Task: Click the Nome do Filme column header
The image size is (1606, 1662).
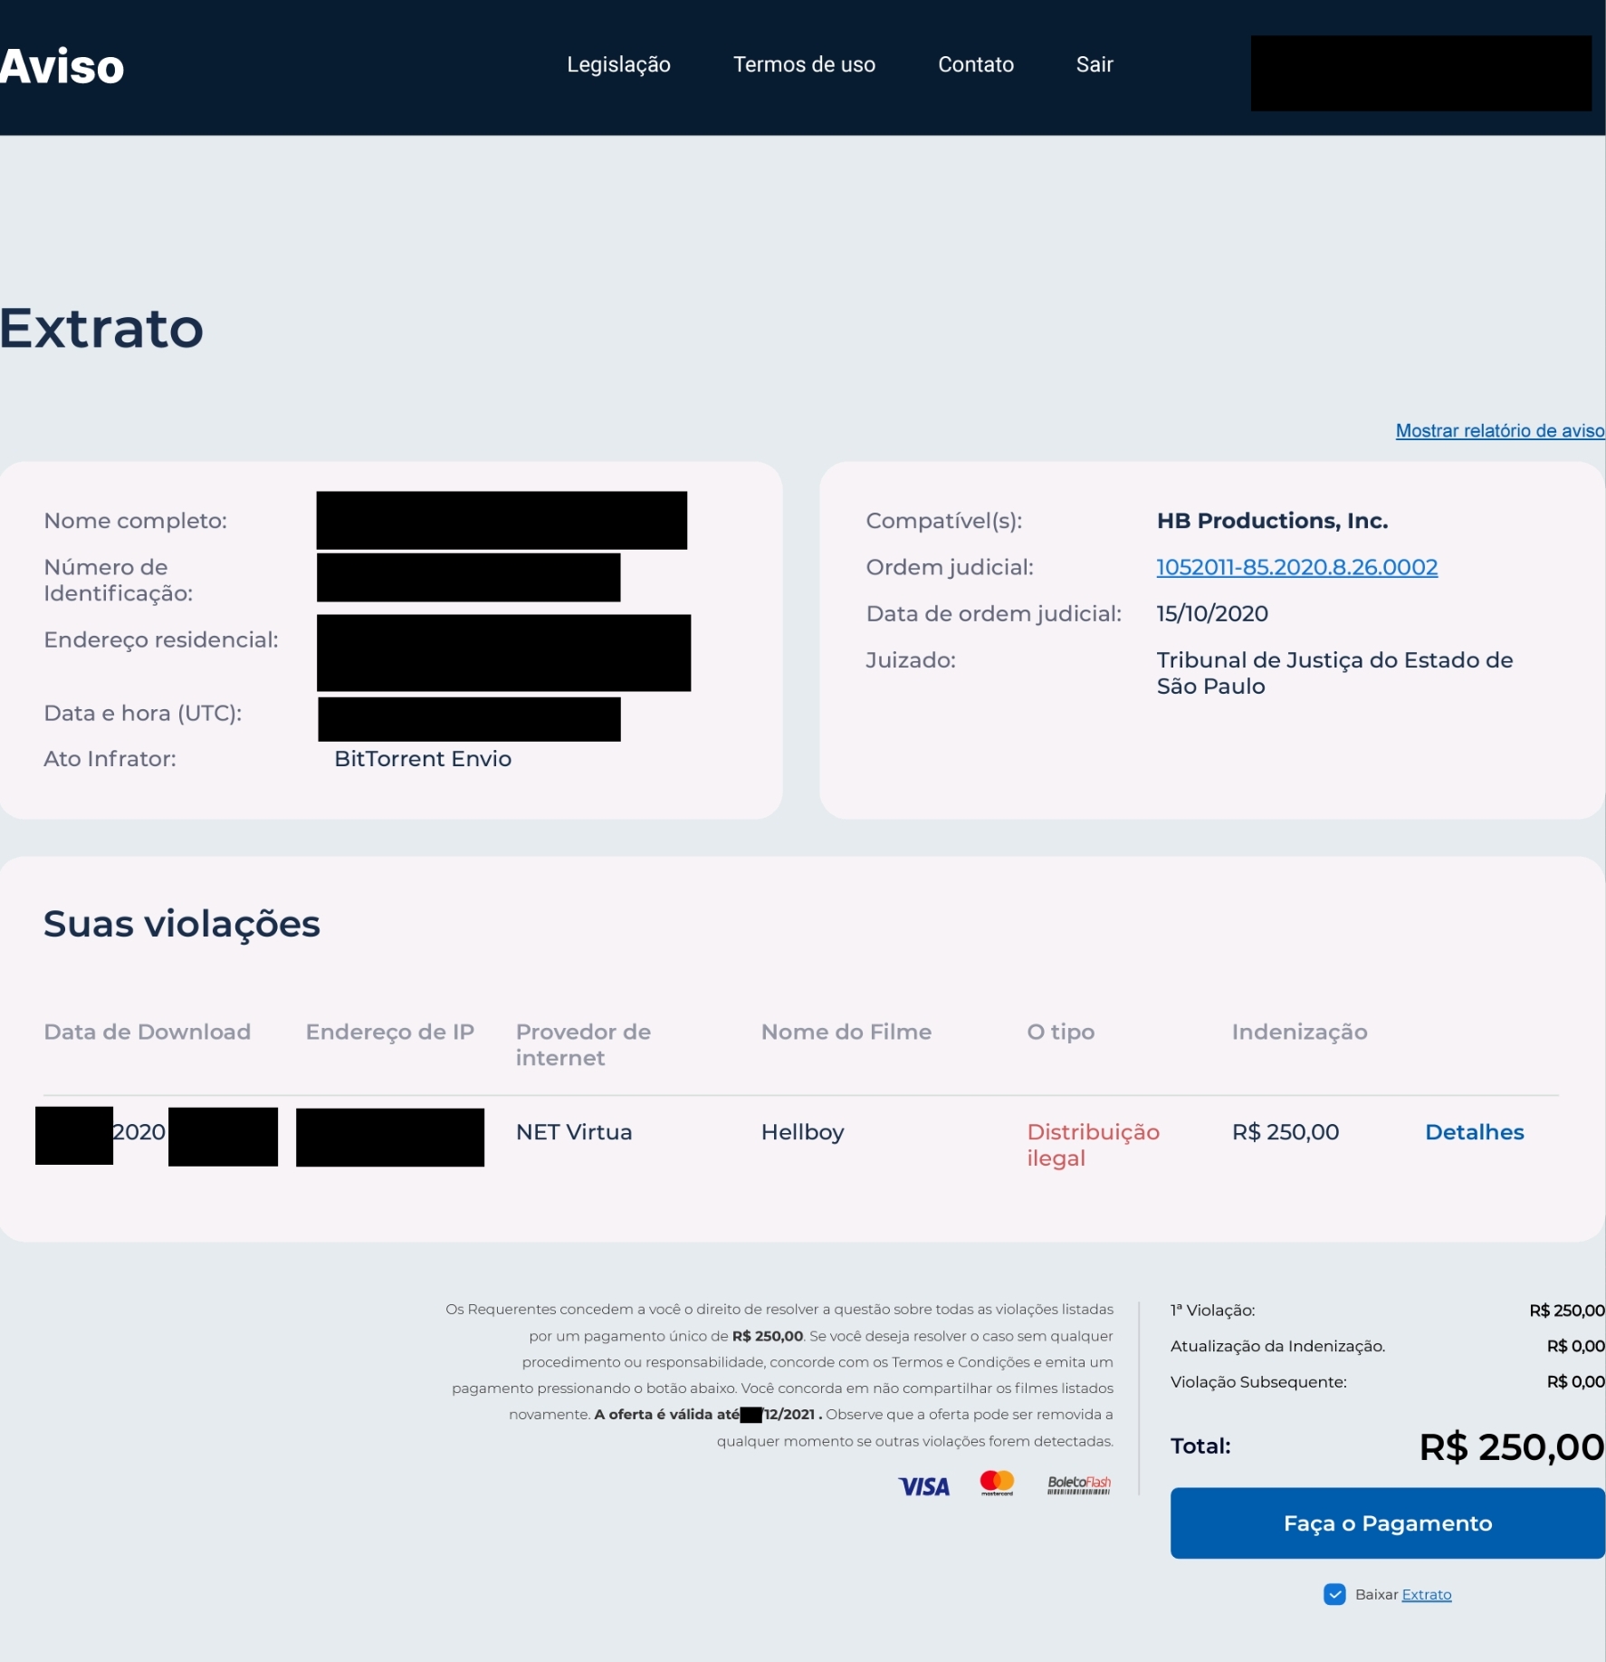Action: (x=846, y=1032)
